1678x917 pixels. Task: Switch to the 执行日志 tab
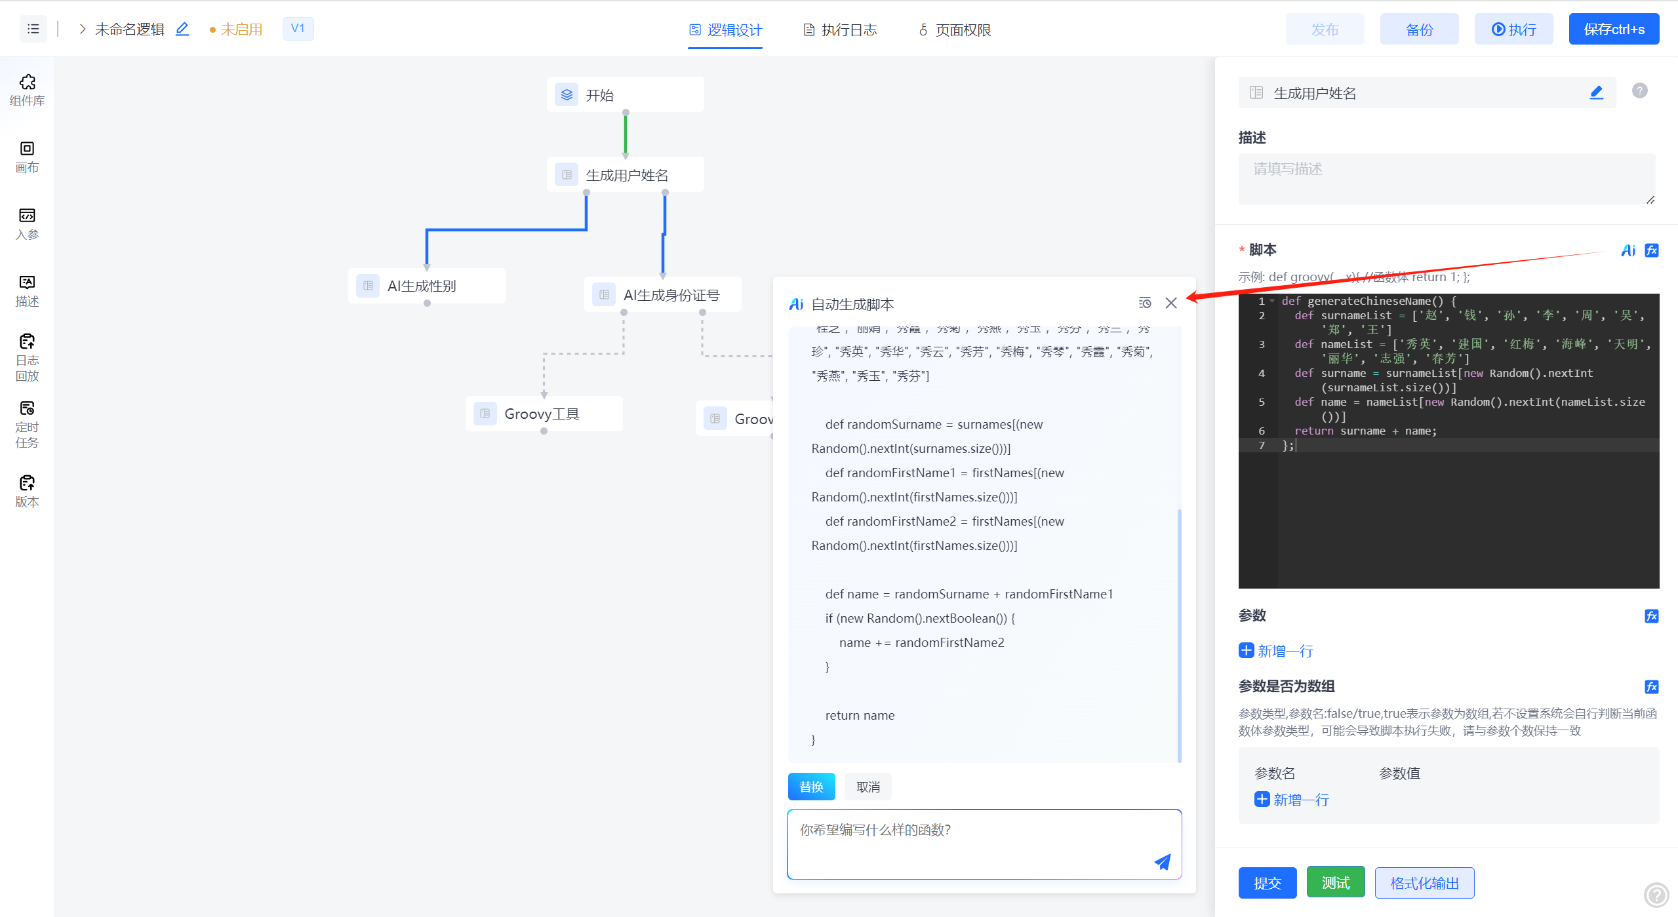tap(840, 29)
